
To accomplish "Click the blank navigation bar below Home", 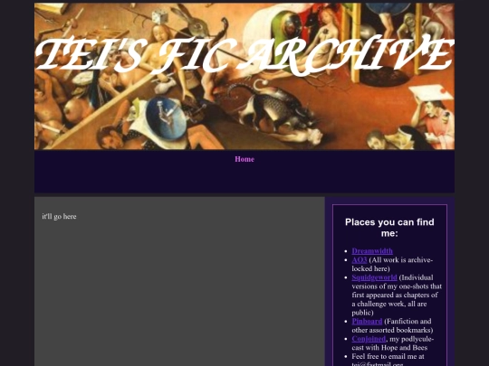I will (x=244, y=179).
